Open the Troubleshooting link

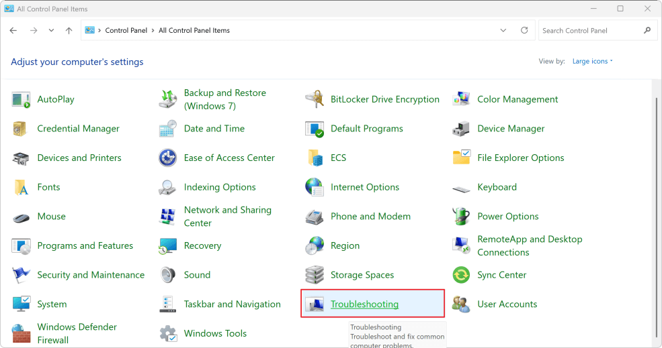(364, 304)
